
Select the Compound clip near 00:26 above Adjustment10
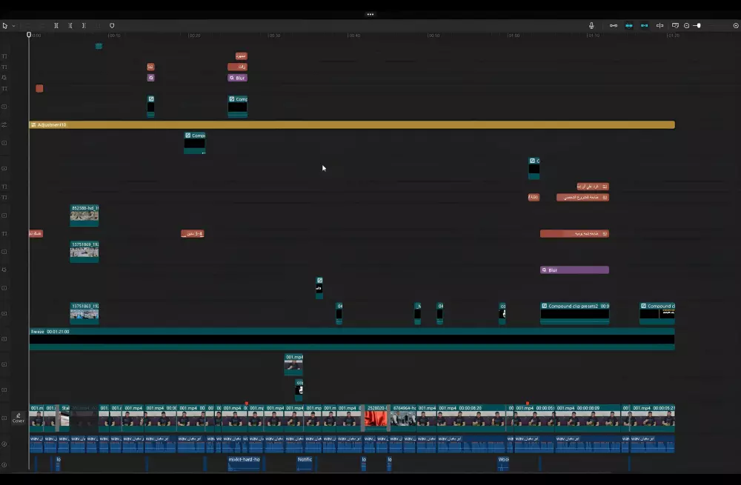(238, 107)
